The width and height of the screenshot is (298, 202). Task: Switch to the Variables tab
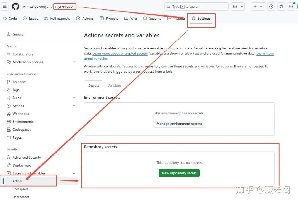click(x=114, y=85)
